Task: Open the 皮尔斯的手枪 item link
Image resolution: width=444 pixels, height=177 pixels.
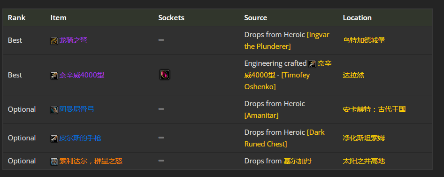Action: tap(80, 138)
